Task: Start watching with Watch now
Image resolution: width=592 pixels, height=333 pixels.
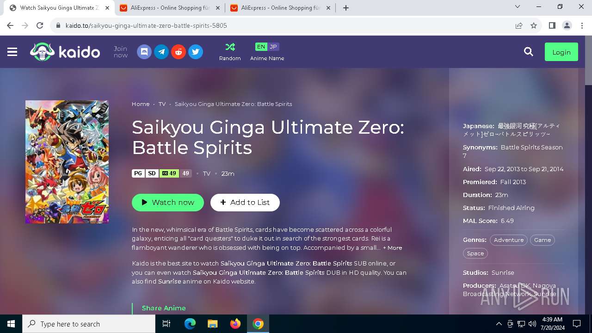Action: click(x=168, y=203)
